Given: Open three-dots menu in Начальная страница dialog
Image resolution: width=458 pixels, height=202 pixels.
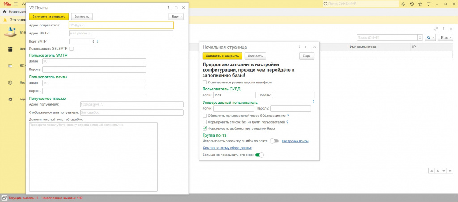Looking at the screenshot, I should pyautogui.click(x=299, y=47).
